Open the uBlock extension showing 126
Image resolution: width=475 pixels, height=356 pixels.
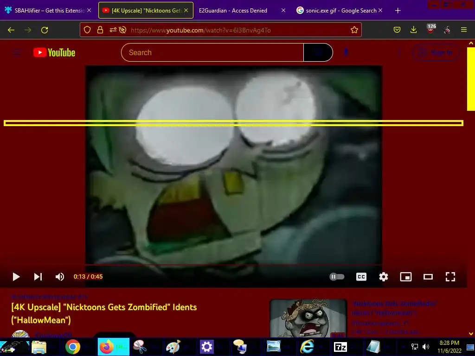431,29
